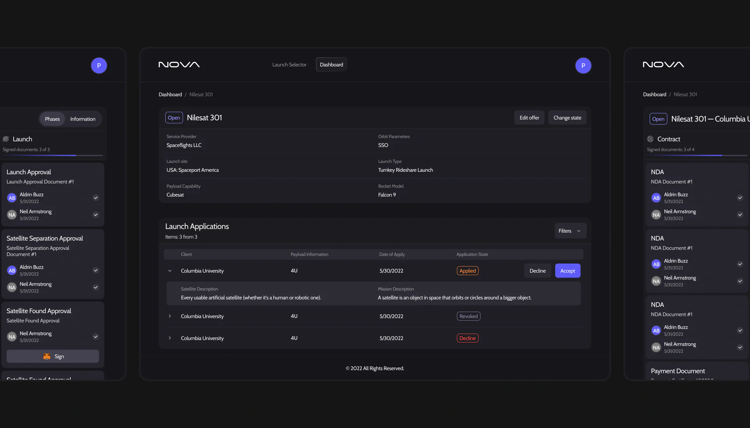The image size is (750, 428).
Task: Click the NOVA logo in center panel
Action: [x=179, y=65]
